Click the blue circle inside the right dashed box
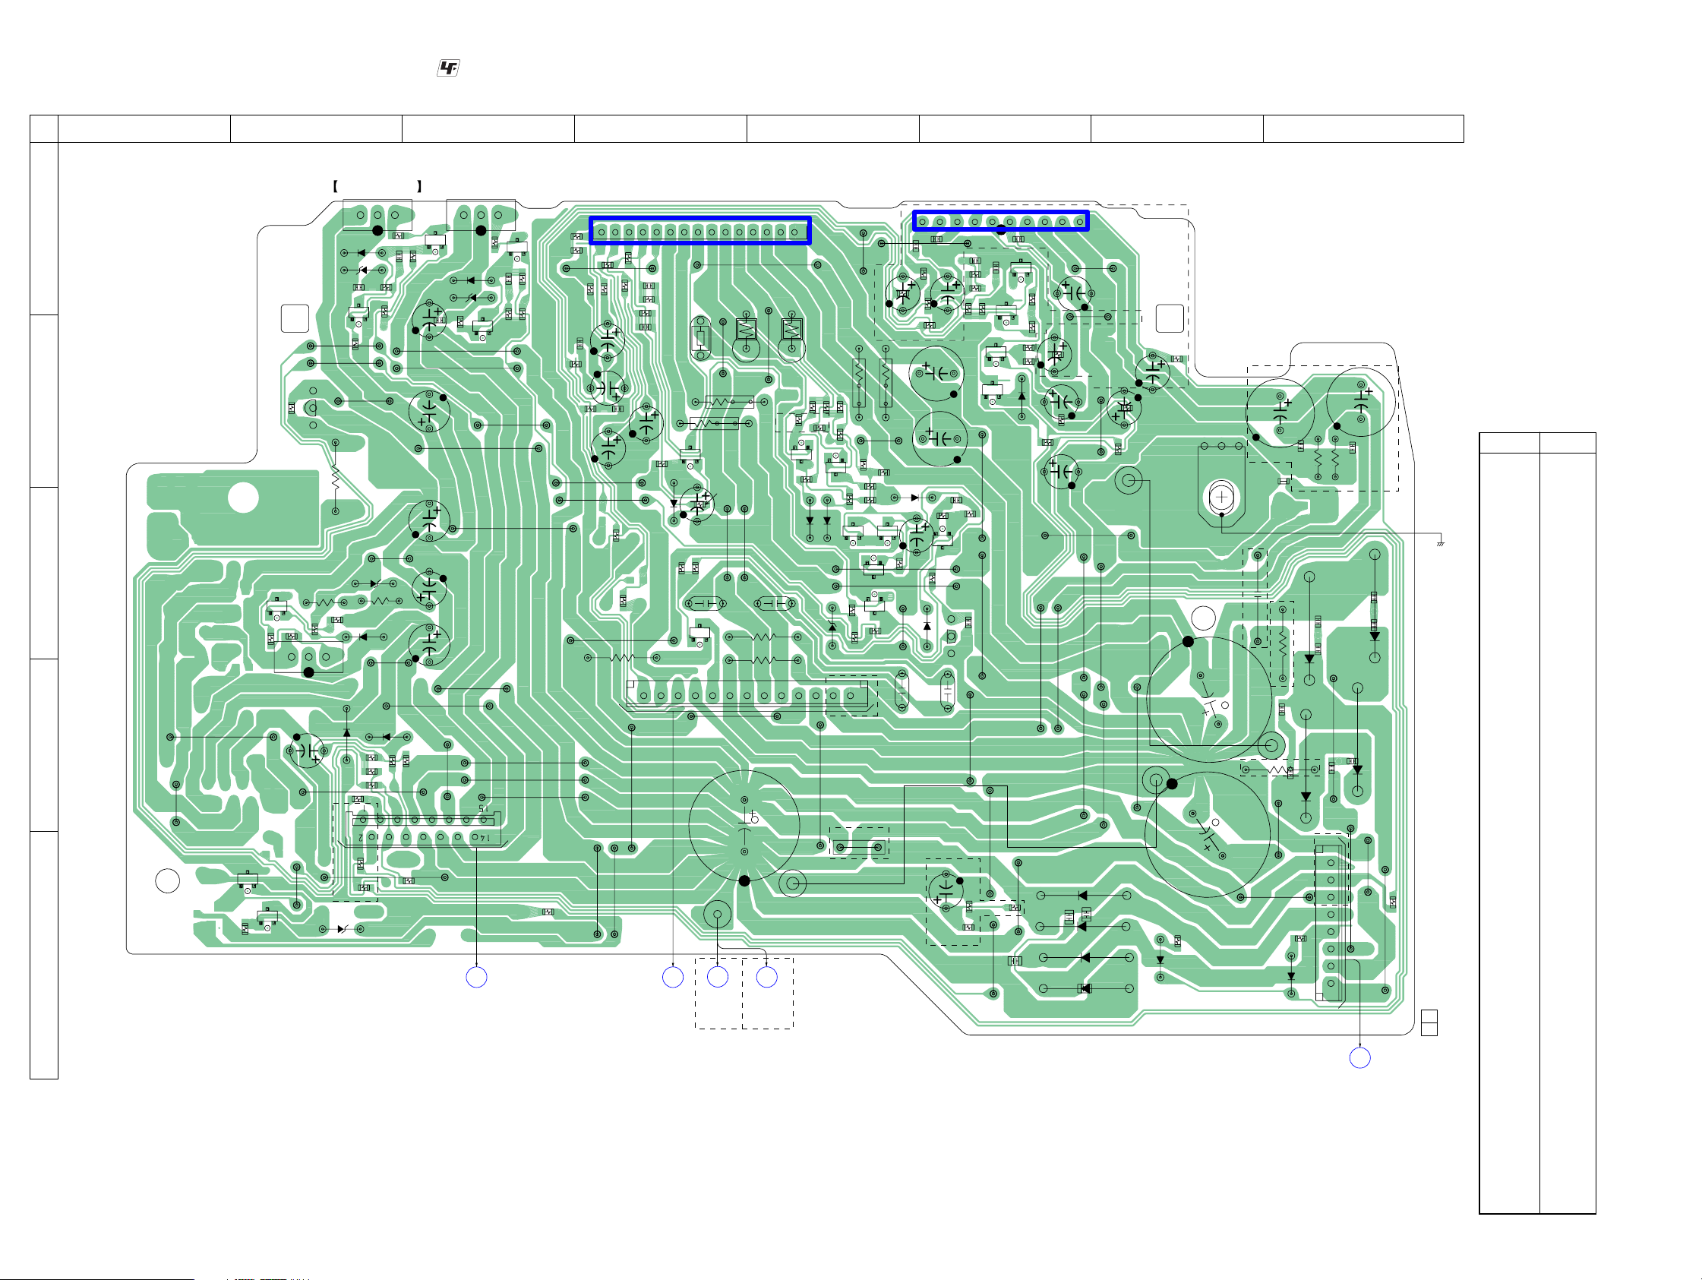 tap(767, 978)
